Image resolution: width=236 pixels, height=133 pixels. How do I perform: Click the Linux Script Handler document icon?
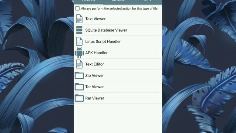click(x=79, y=41)
